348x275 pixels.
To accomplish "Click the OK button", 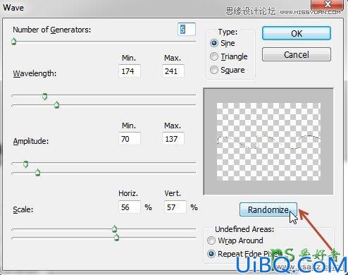I will pos(297,33).
